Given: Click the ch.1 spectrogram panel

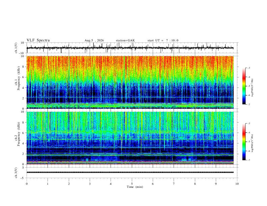Looking at the screenshot, I should tap(130, 82).
